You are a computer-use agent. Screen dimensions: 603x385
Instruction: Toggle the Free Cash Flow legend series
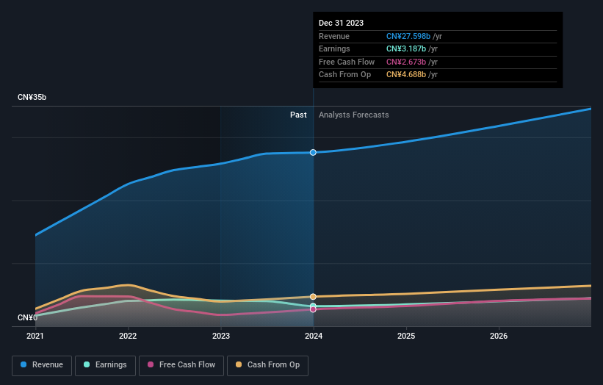181,365
